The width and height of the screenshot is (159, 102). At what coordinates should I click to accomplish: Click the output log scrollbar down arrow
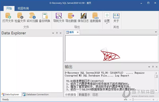pyautogui.click(x=156, y=90)
